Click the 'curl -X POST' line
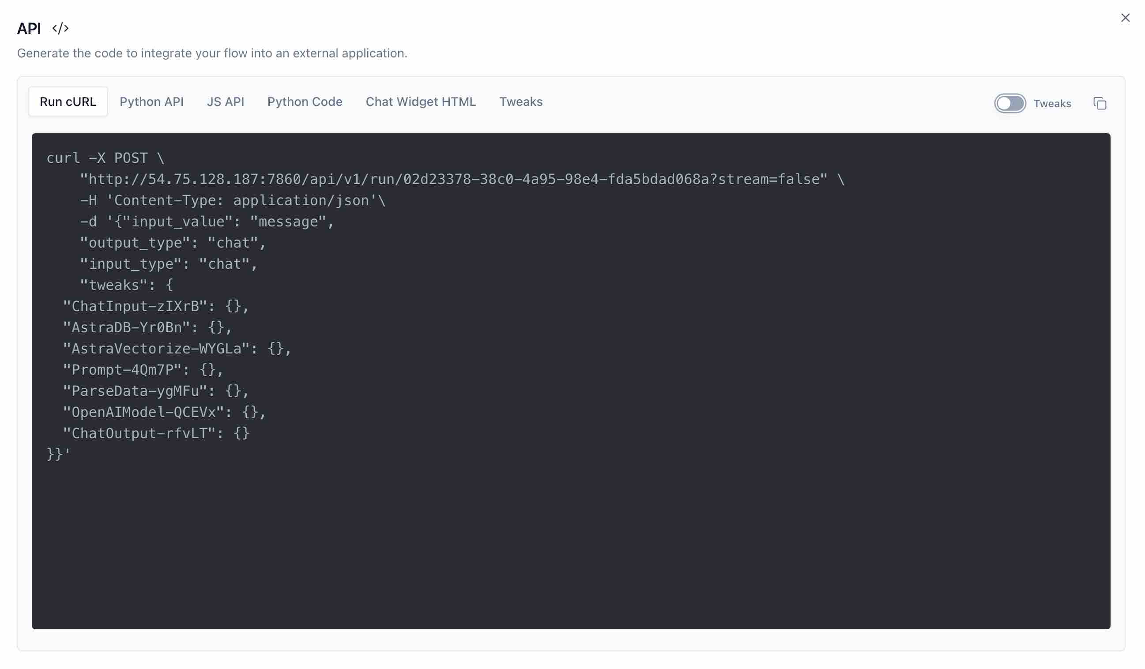1145x669 pixels. 105,158
